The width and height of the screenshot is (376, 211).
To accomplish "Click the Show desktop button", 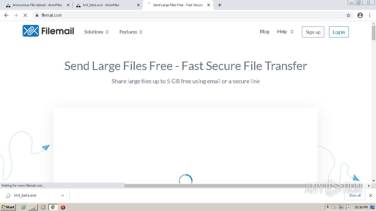I will (372, 207).
